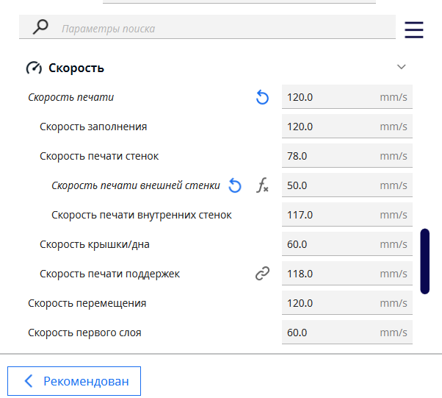442x398 pixels.
Task: Edit the Скорость первого слоя field
Action: [x=330, y=333]
